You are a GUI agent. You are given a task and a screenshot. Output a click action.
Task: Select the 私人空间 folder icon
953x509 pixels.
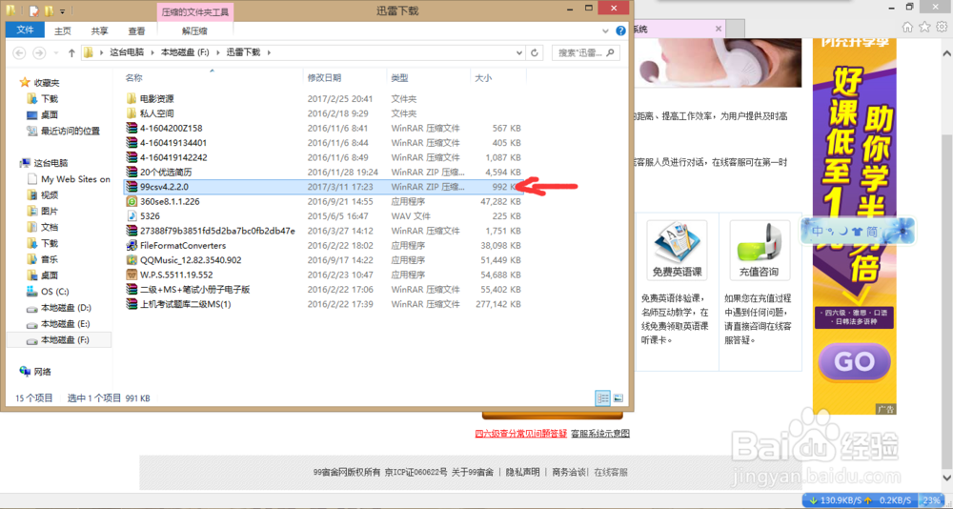point(132,113)
